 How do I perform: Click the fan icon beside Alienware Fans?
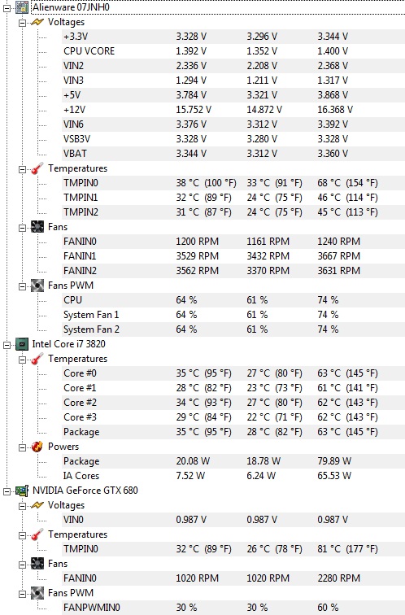(37, 227)
